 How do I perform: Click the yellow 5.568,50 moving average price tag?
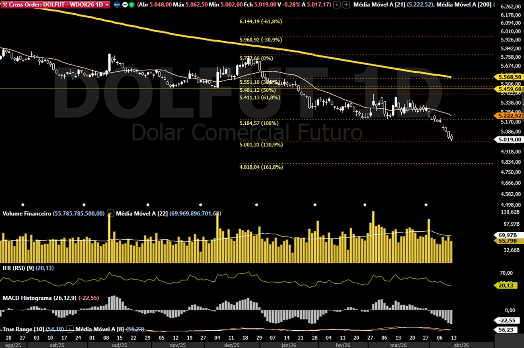509,77
